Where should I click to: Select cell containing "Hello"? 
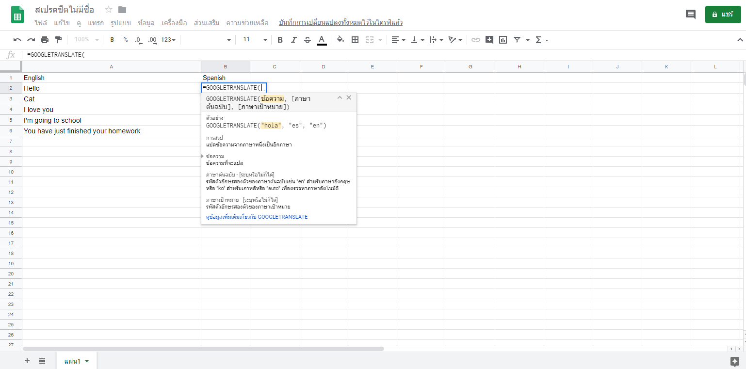coord(112,88)
